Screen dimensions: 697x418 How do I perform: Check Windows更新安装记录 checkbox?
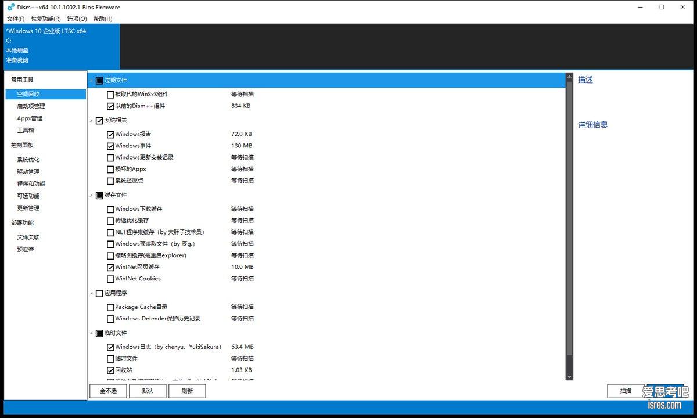[110, 158]
